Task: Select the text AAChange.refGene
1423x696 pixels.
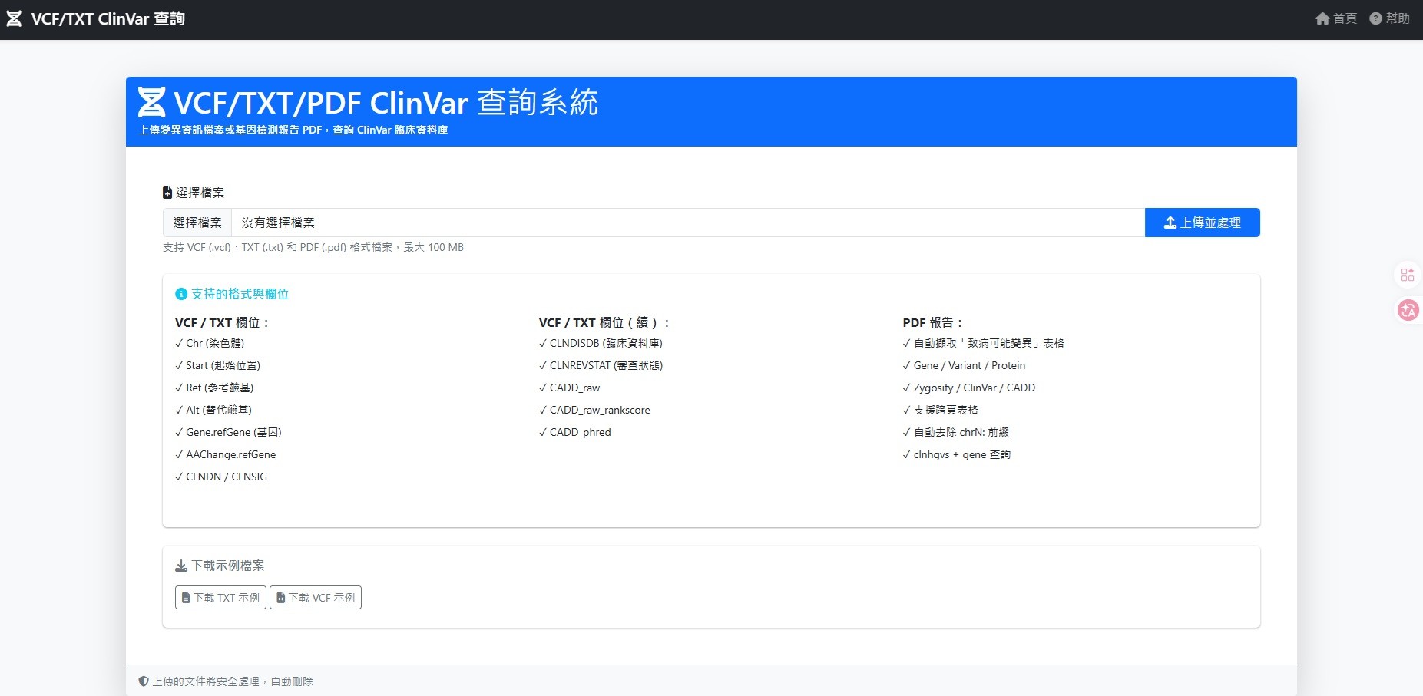Action: (x=231, y=454)
